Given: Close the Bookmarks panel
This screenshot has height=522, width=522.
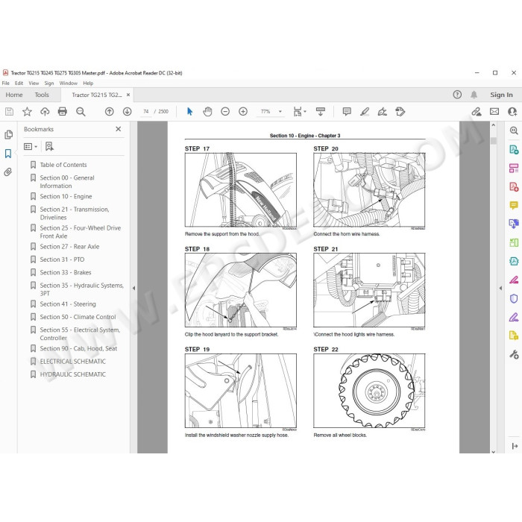Looking at the screenshot, I should (118, 129).
